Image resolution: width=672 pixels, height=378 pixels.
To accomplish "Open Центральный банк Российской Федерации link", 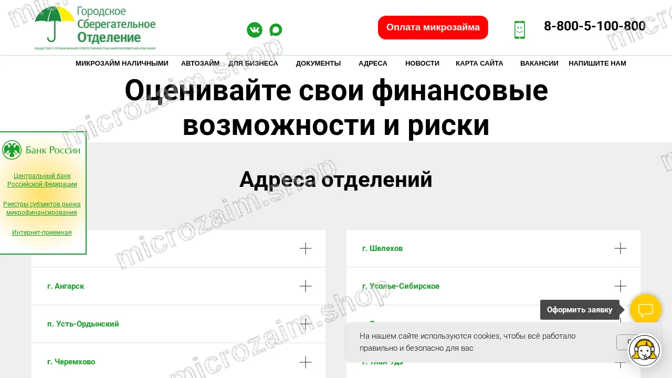I will pos(42,180).
